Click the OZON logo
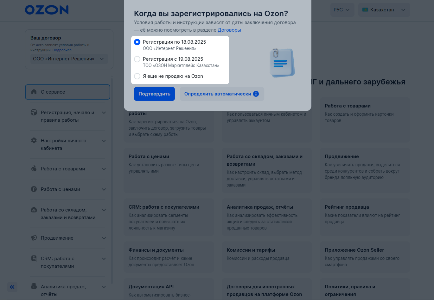This screenshot has width=434, height=300. 47,10
